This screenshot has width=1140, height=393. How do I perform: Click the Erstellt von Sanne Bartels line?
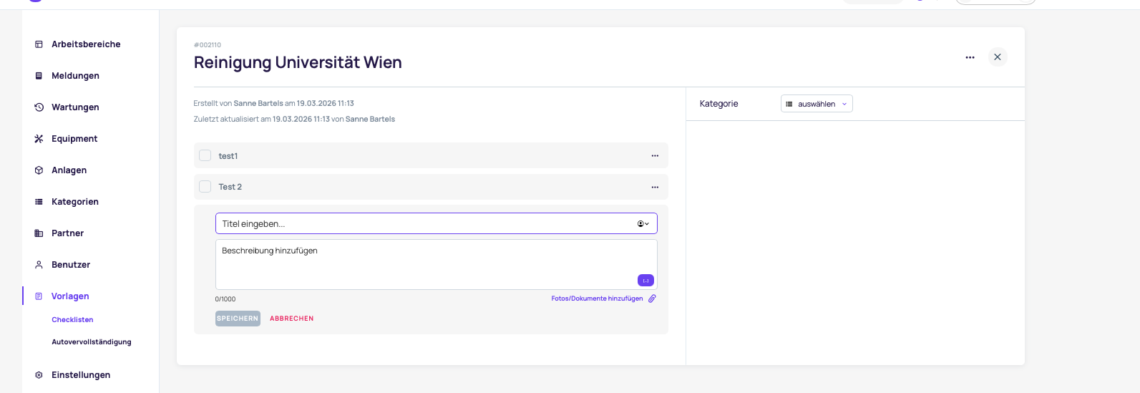274,103
